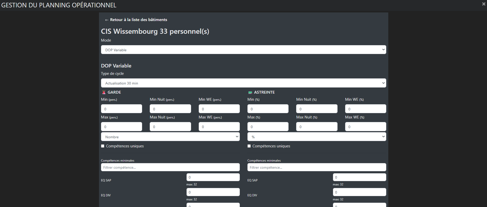Click the GARDE Filtrer compétence search box
This screenshot has width=487, height=207.
point(170,167)
